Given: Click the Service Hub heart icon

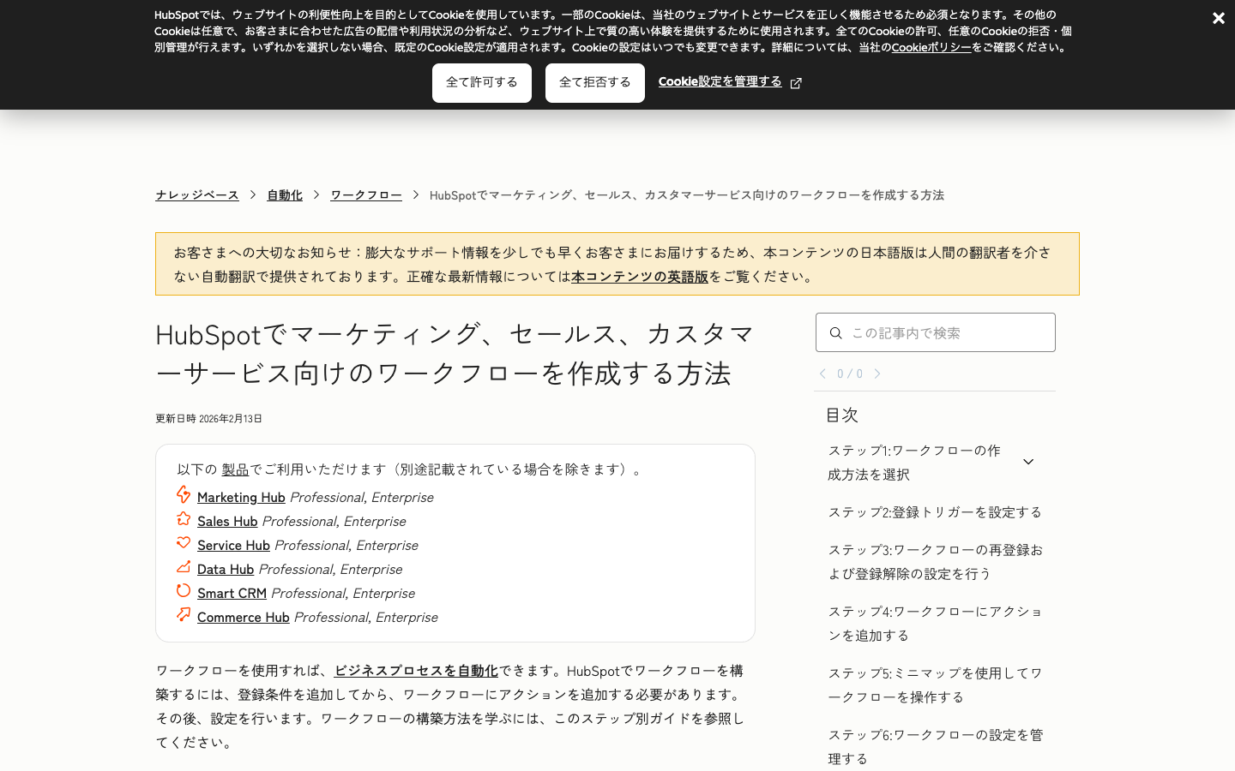Looking at the screenshot, I should pos(184,543).
